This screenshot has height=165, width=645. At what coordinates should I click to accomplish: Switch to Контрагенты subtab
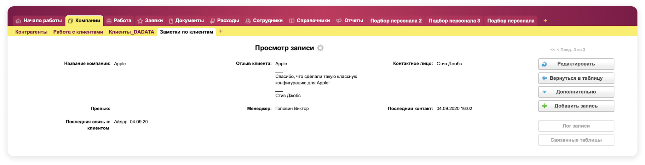[x=32, y=32]
